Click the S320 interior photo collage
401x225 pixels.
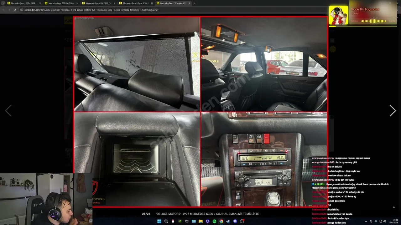click(x=200, y=112)
